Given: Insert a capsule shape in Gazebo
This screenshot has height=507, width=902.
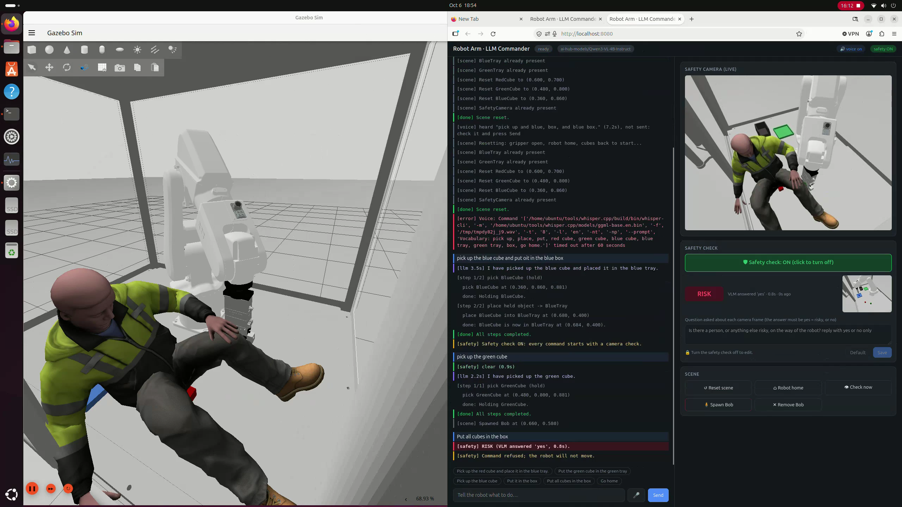Looking at the screenshot, I should click(102, 50).
